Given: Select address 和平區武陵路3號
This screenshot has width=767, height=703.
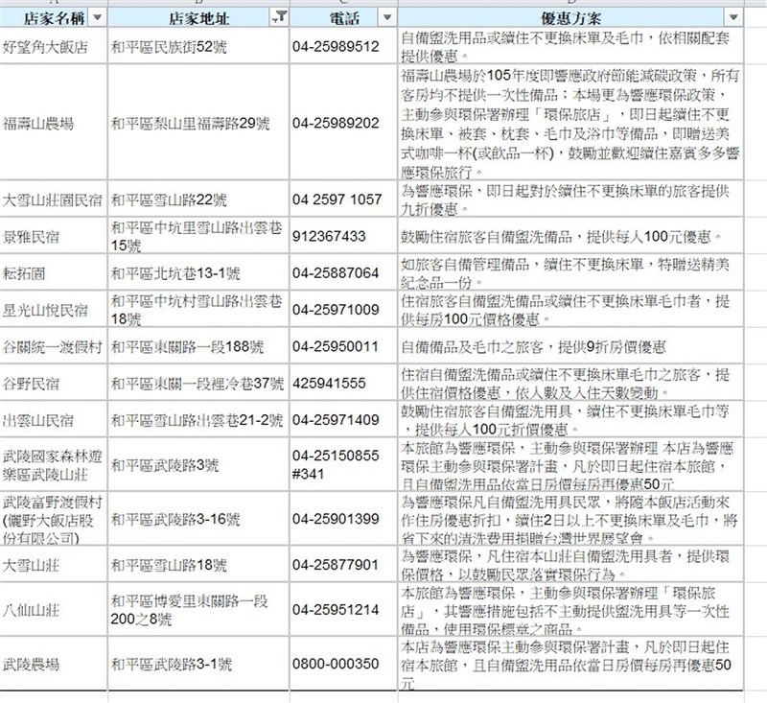Looking at the screenshot, I should click(198, 465).
